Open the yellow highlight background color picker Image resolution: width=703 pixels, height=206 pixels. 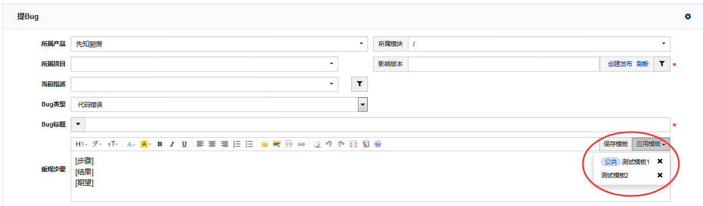pyautogui.click(x=146, y=144)
